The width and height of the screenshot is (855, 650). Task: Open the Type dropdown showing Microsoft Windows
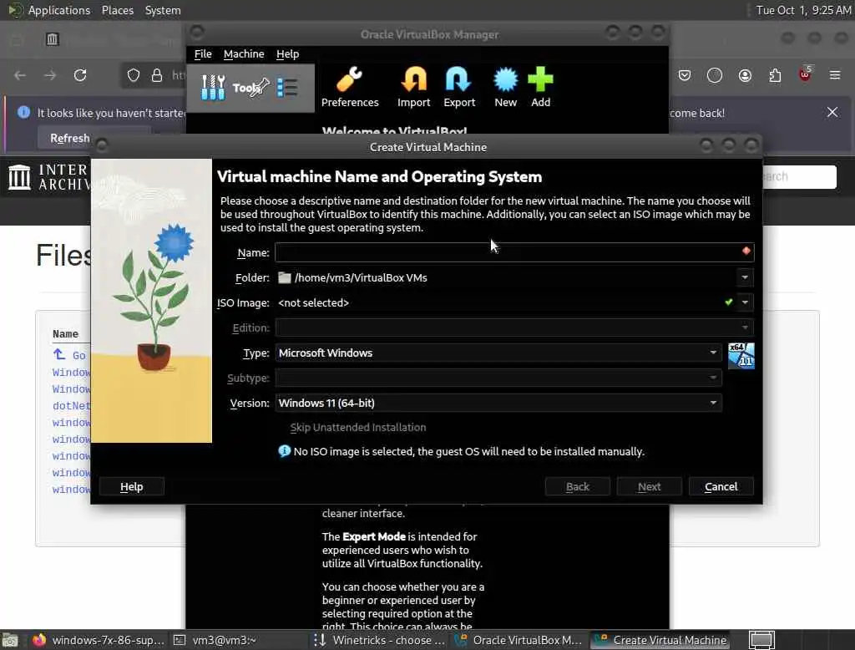498,353
